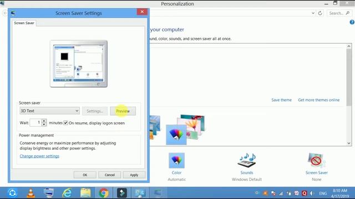Click Apply in Screen Saver Settings
This screenshot has height=199, width=355.
134,175
